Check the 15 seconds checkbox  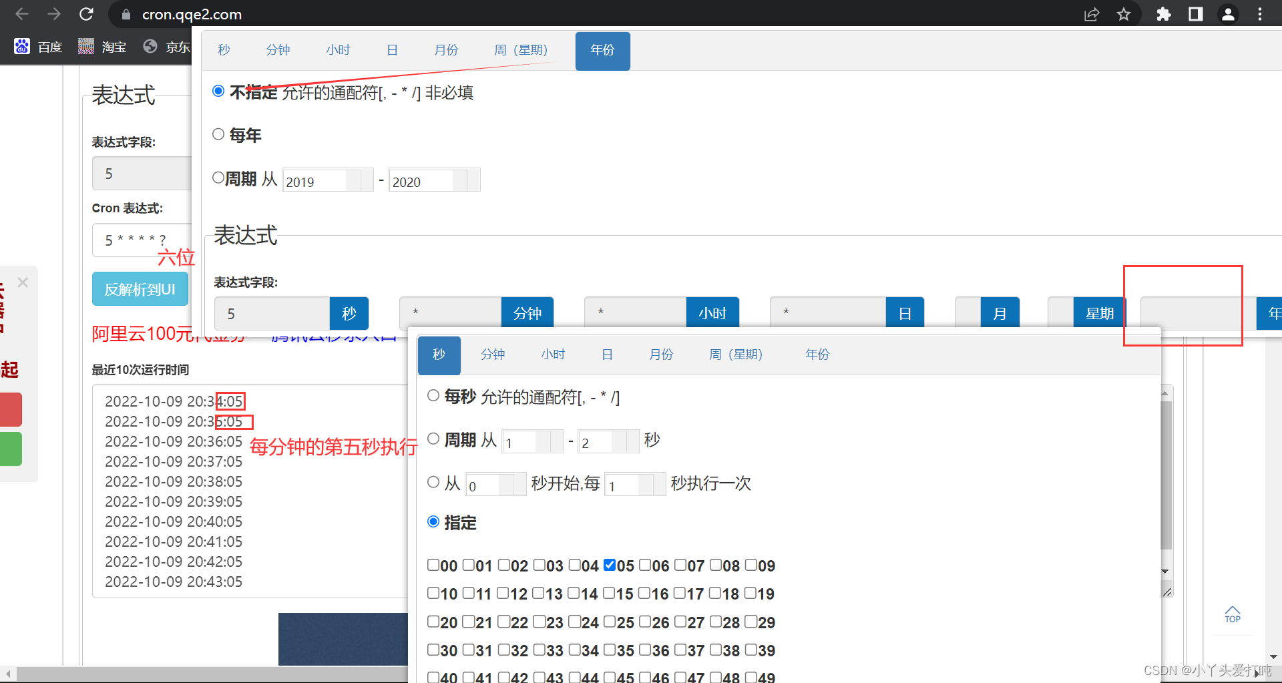pyautogui.click(x=610, y=593)
